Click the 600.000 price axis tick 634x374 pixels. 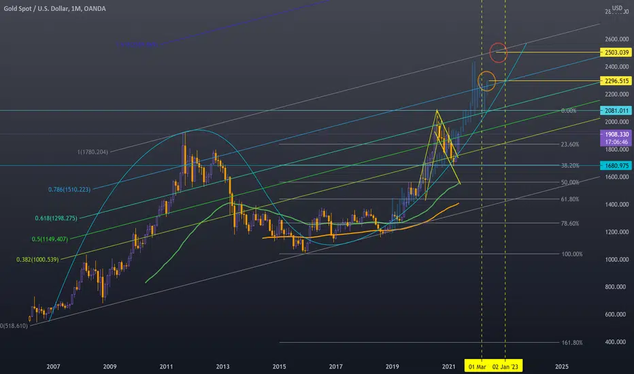click(617, 314)
